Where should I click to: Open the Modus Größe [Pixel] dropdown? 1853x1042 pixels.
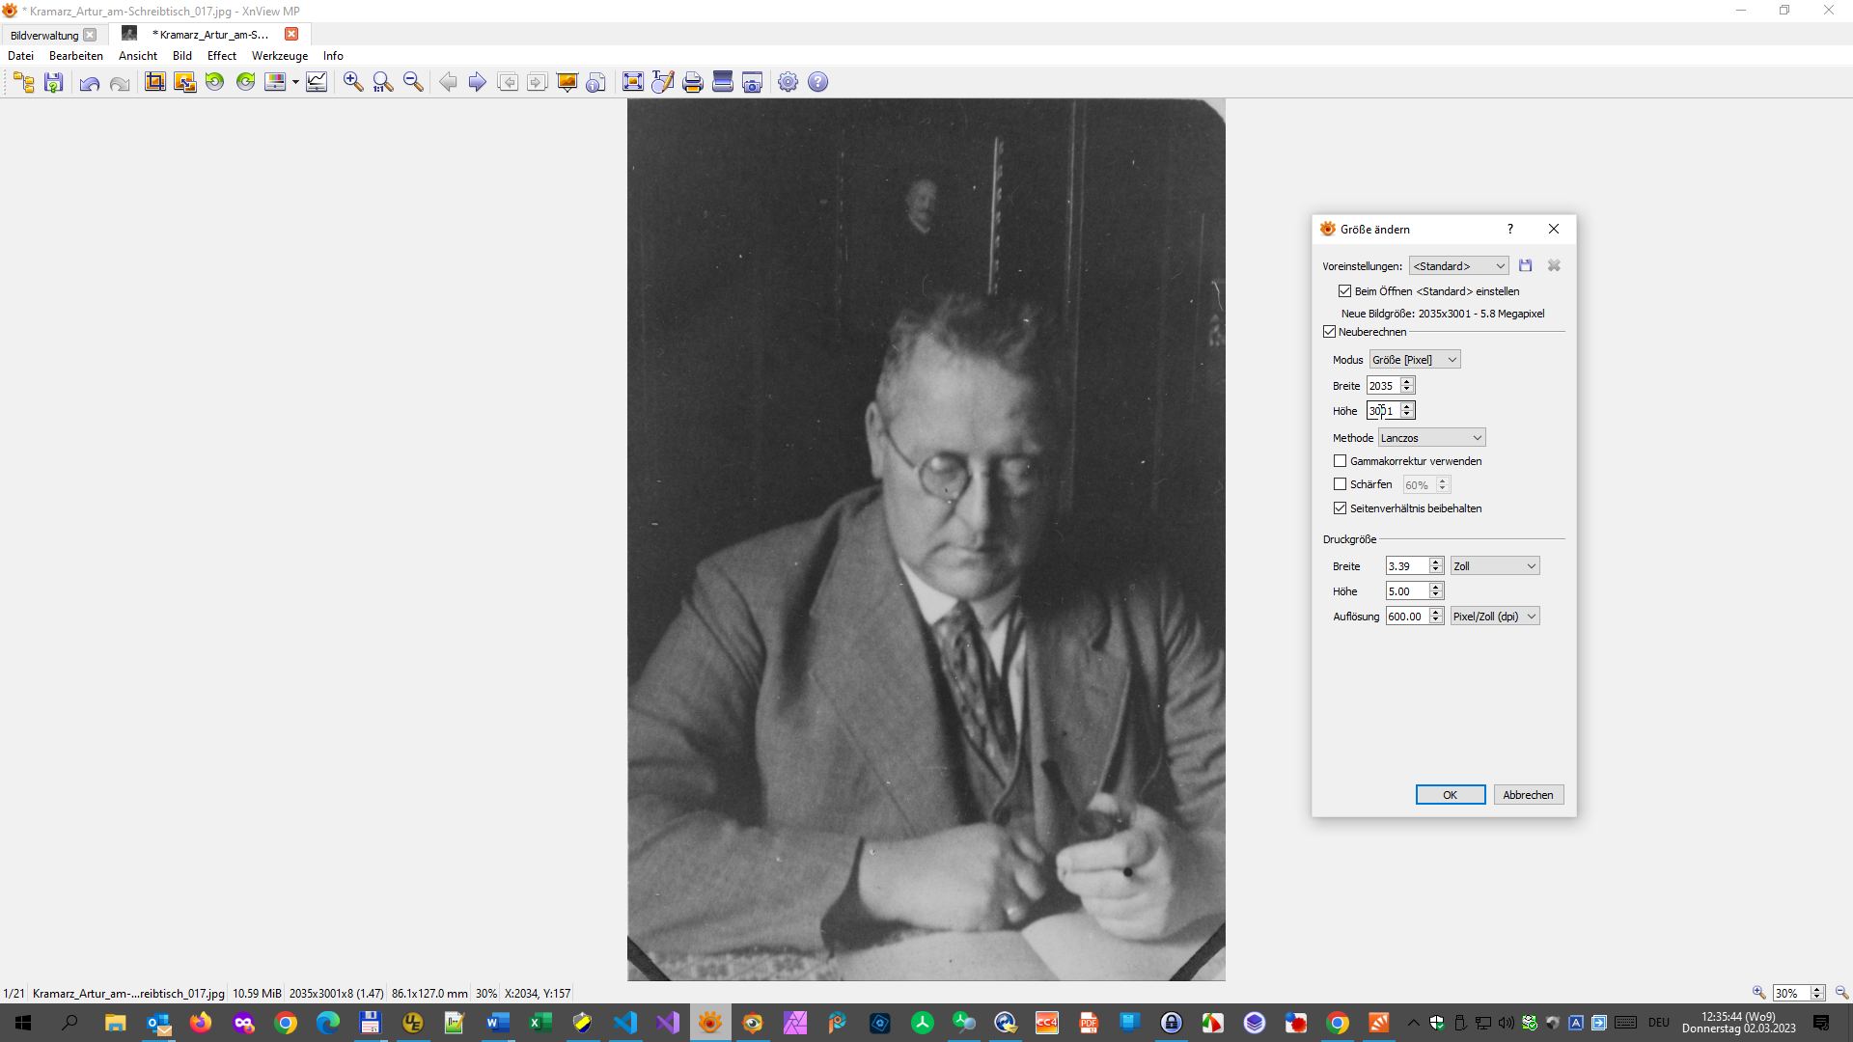1414,360
